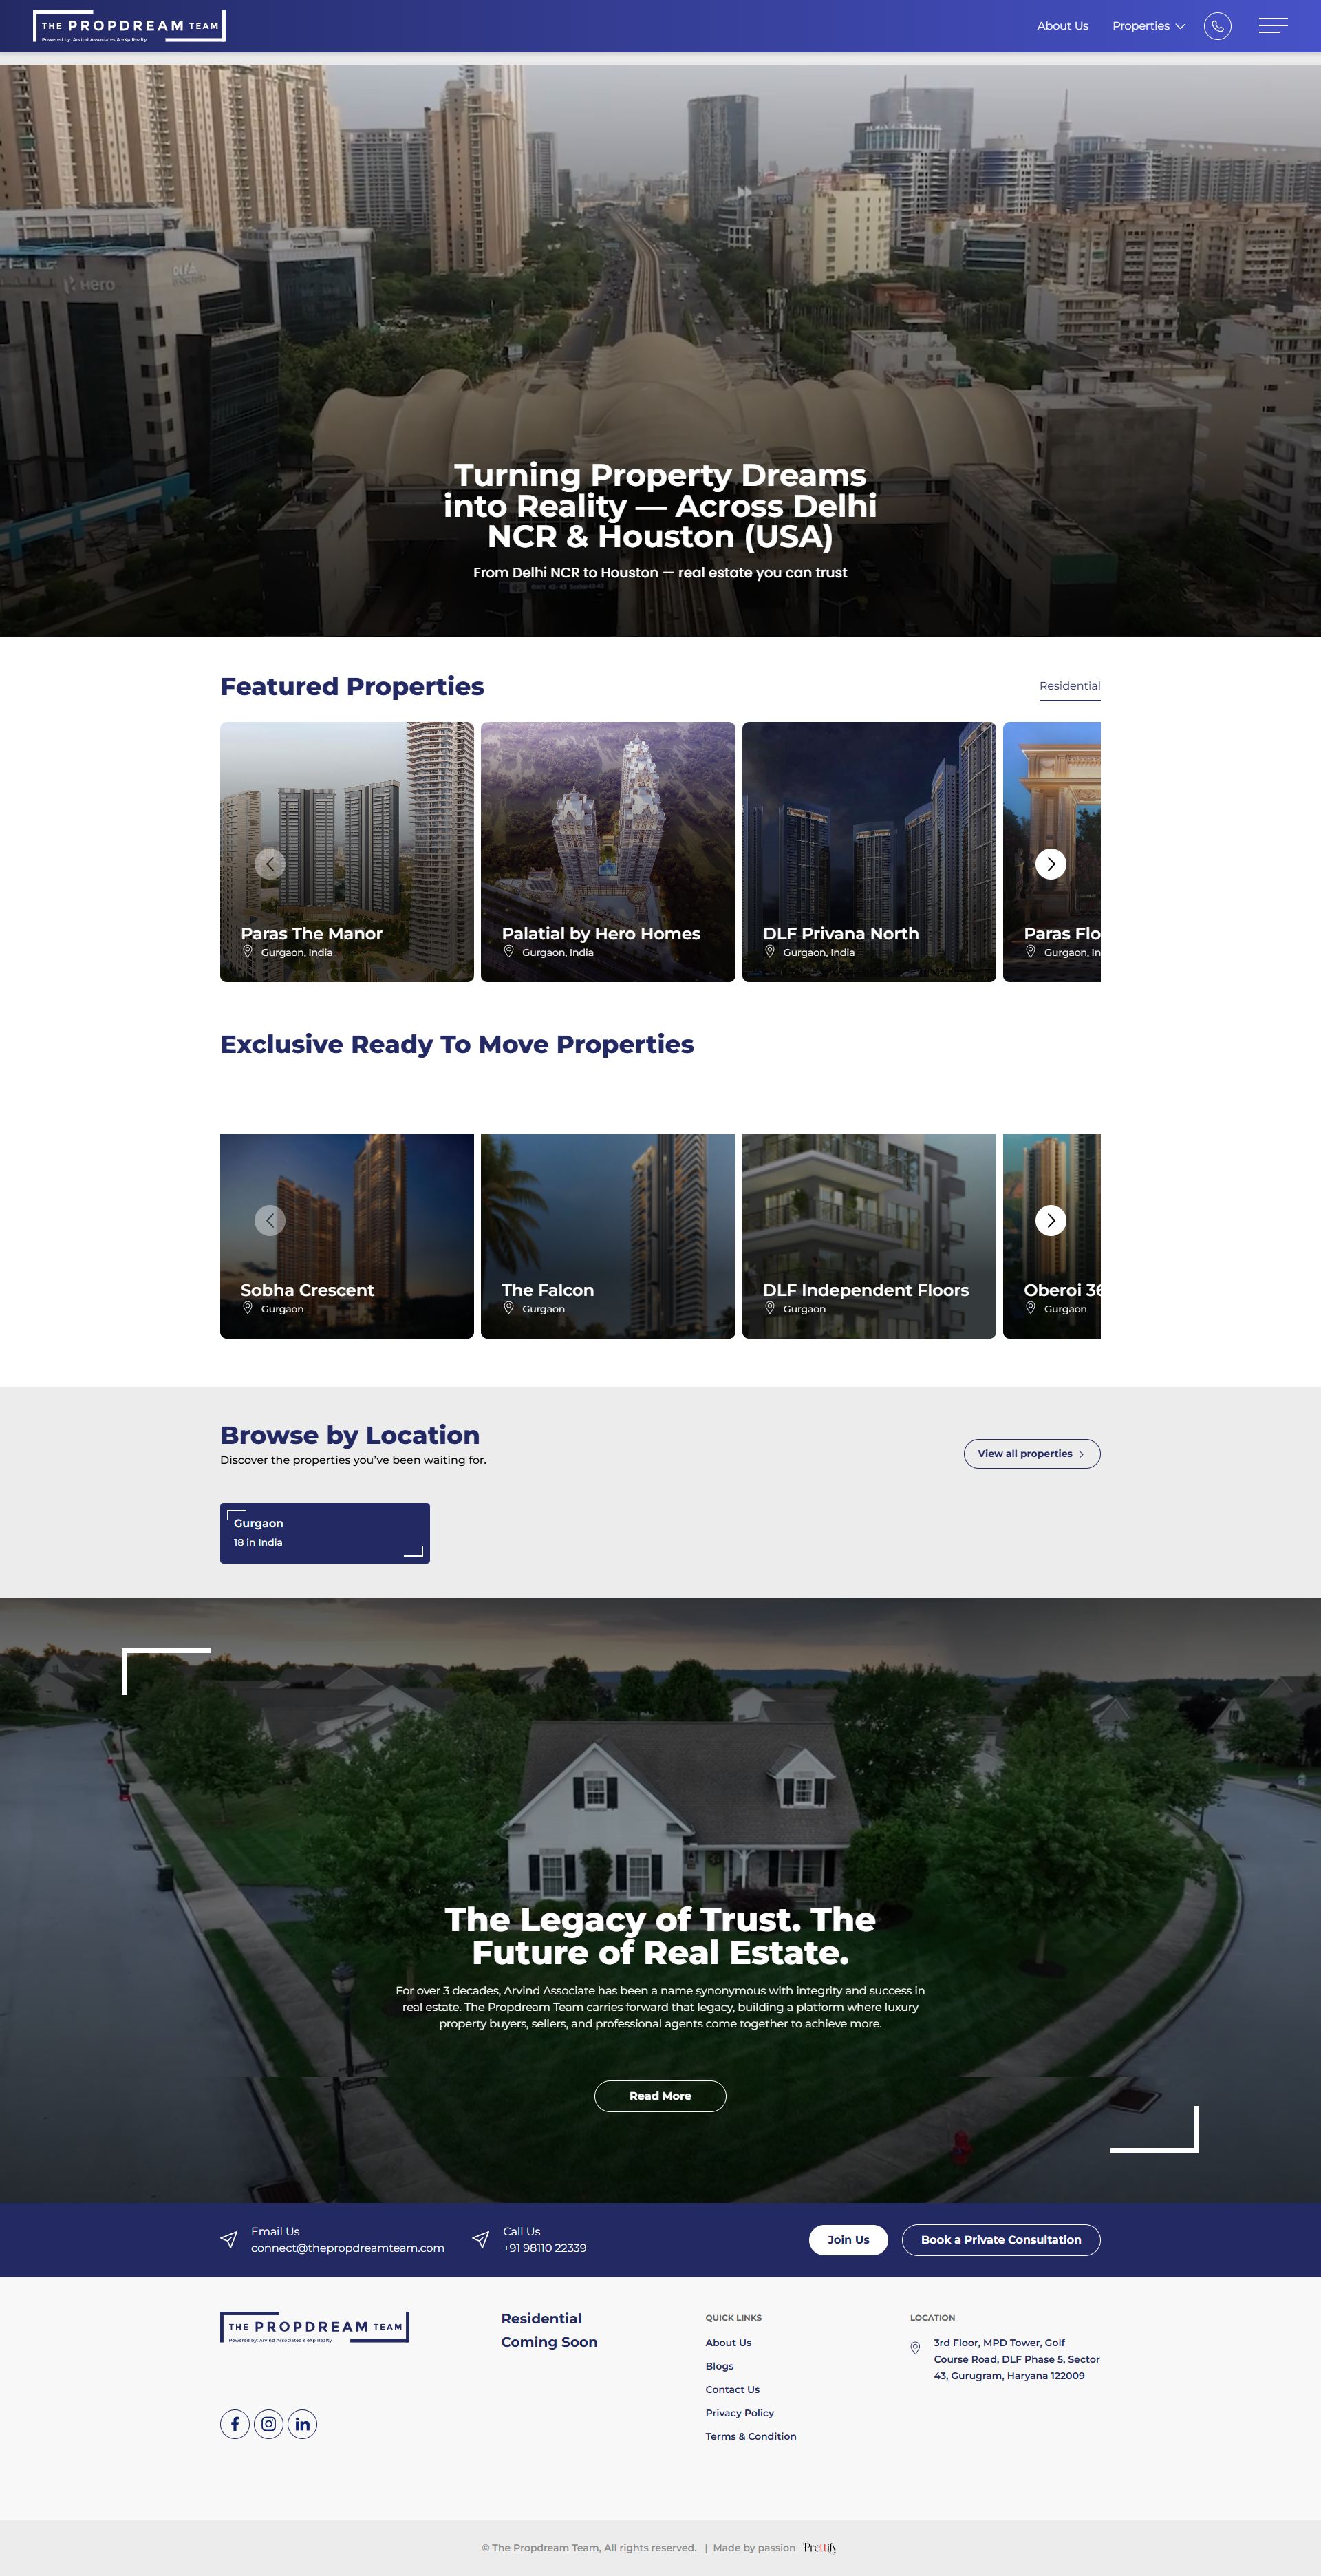This screenshot has width=1321, height=2576.
Task: Open the phone call icon in header
Action: [1217, 26]
